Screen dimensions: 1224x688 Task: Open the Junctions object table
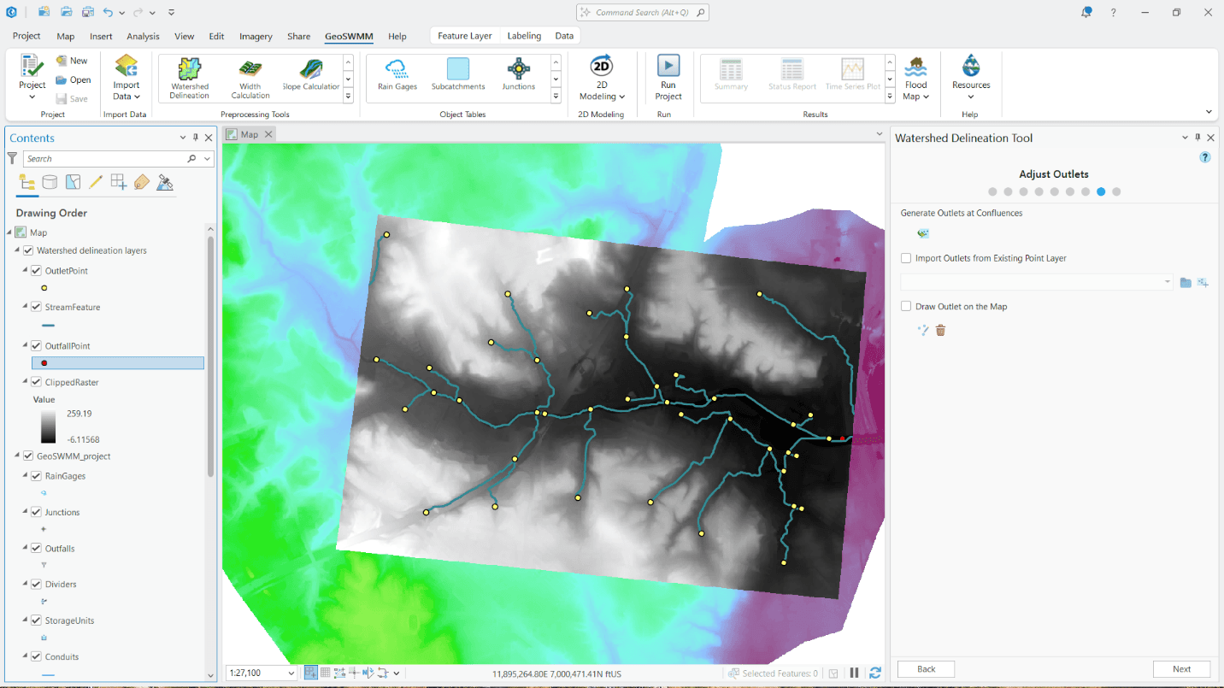[518, 75]
